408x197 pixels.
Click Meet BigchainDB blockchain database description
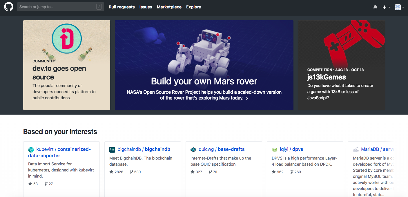tap(141, 161)
